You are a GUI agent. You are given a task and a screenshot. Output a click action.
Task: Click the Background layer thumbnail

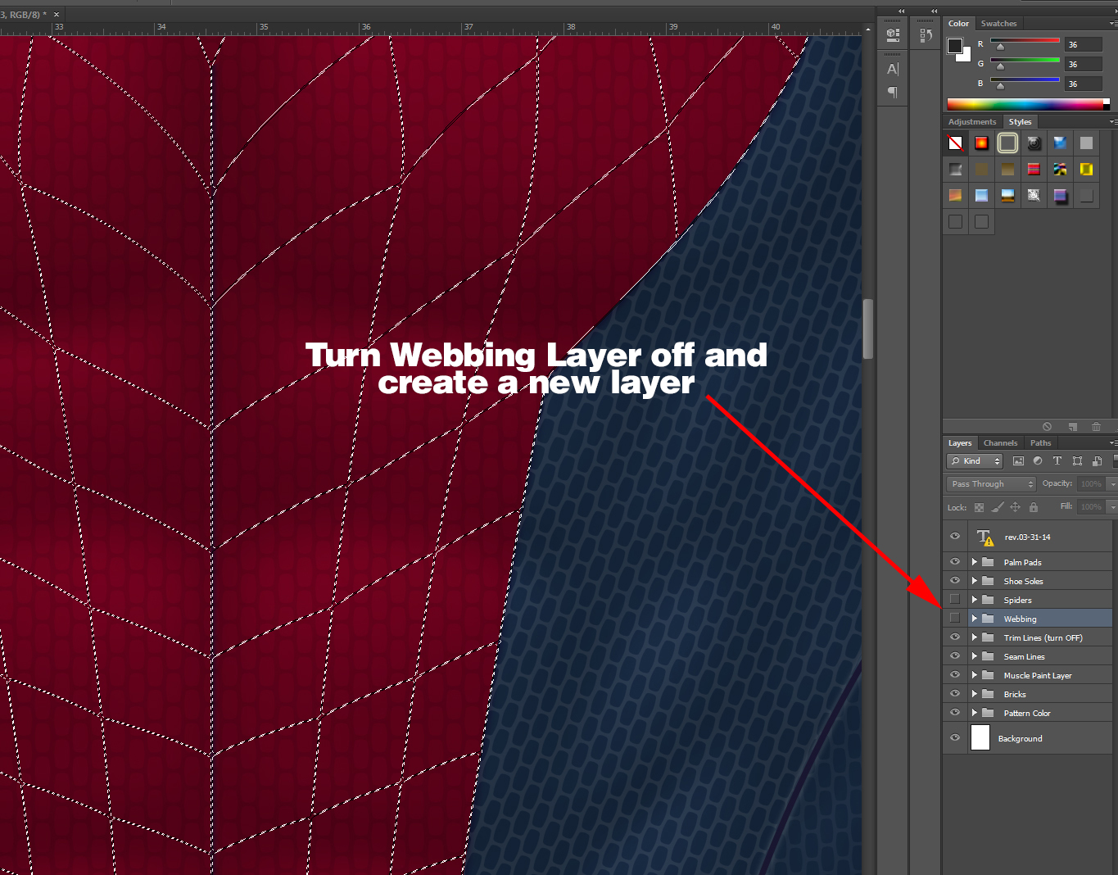(980, 738)
